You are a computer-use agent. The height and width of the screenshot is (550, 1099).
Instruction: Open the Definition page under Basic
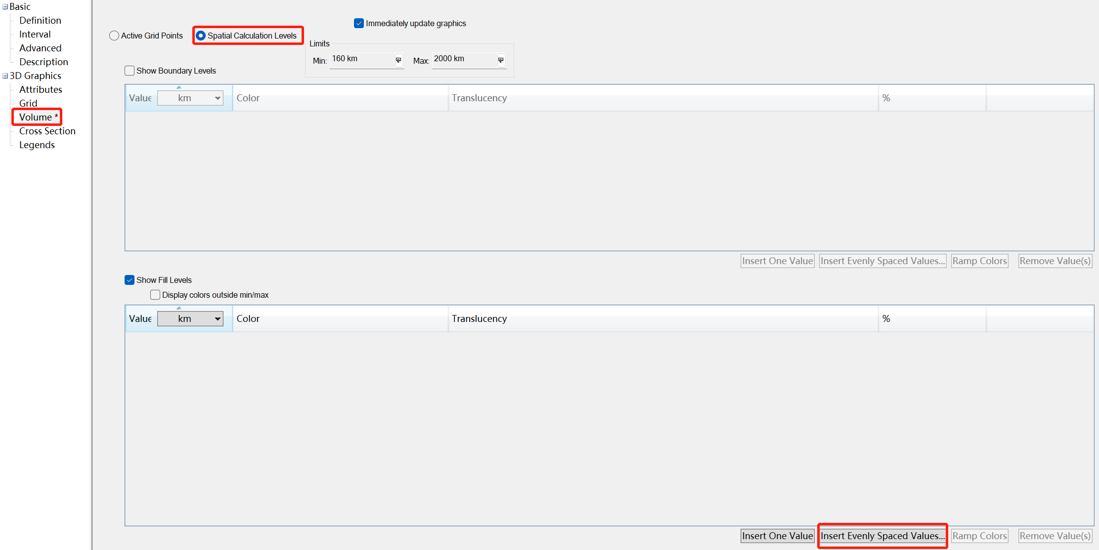pyautogui.click(x=40, y=21)
